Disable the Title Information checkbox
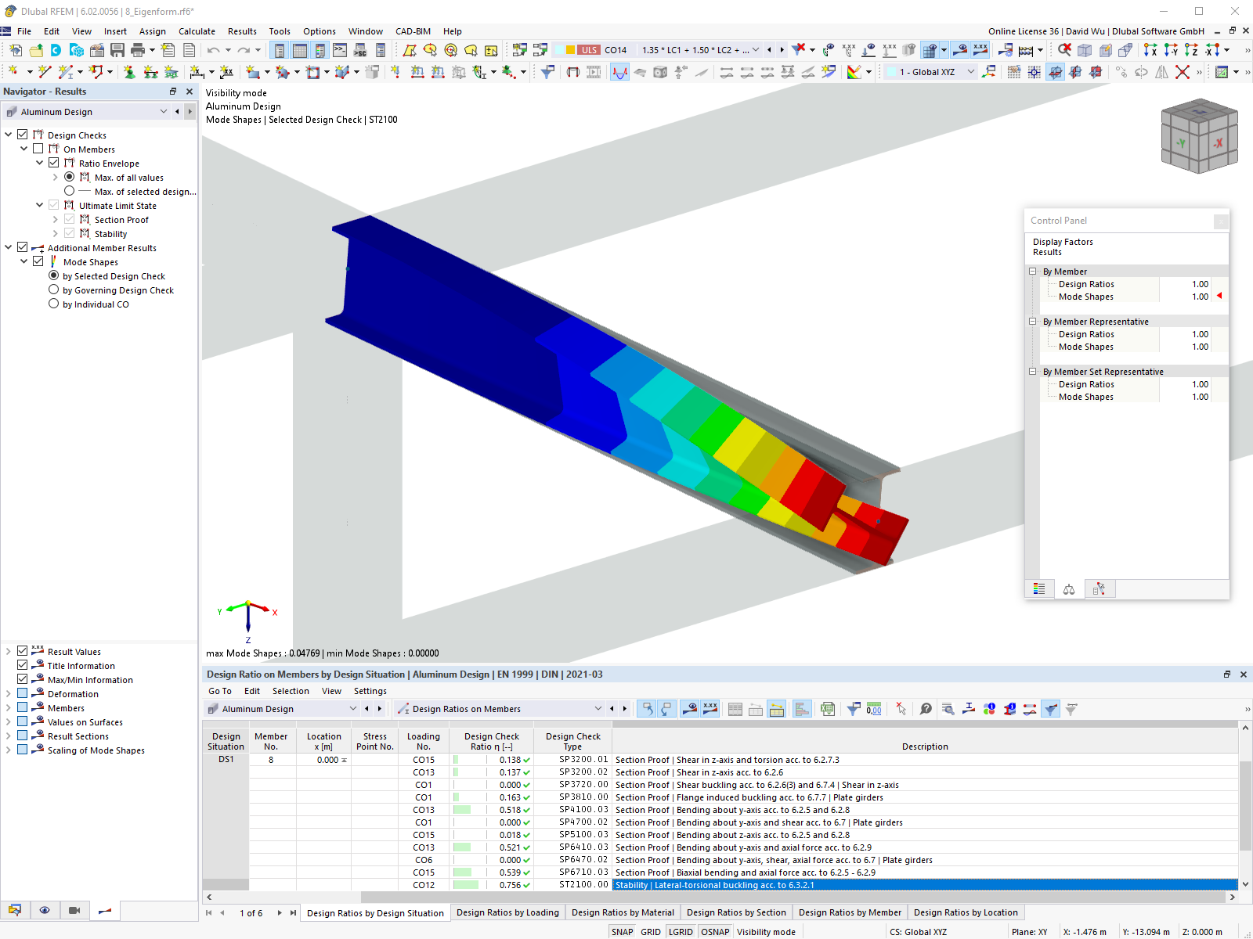 point(23,665)
